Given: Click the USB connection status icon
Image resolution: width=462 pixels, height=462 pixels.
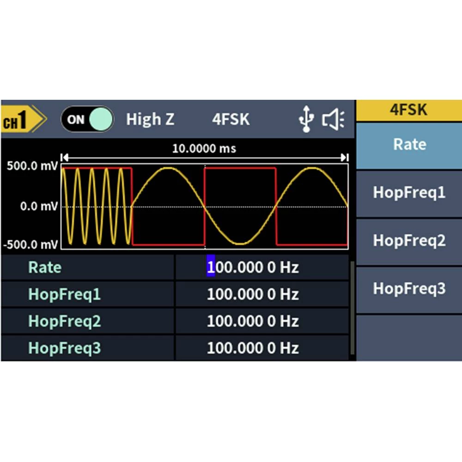Looking at the screenshot, I should 305,120.
